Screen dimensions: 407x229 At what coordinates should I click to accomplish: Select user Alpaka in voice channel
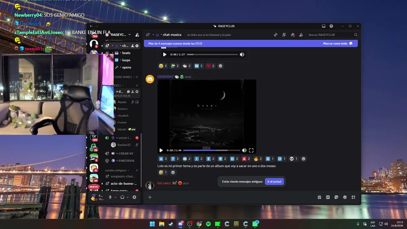coord(122,102)
